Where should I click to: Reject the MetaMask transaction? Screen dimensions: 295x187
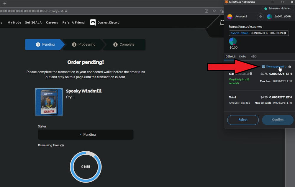click(243, 120)
